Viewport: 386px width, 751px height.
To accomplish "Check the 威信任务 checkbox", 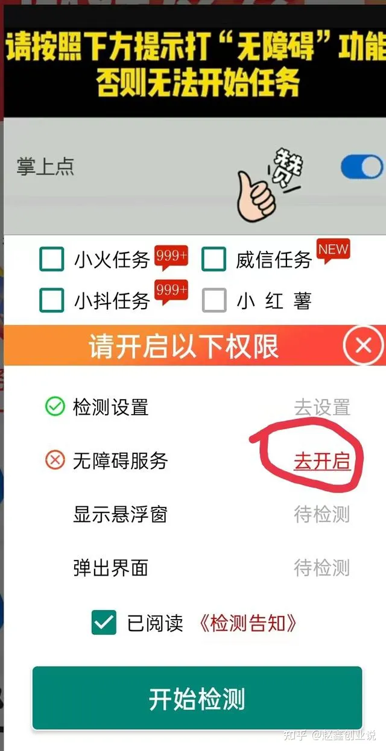I will [214, 260].
